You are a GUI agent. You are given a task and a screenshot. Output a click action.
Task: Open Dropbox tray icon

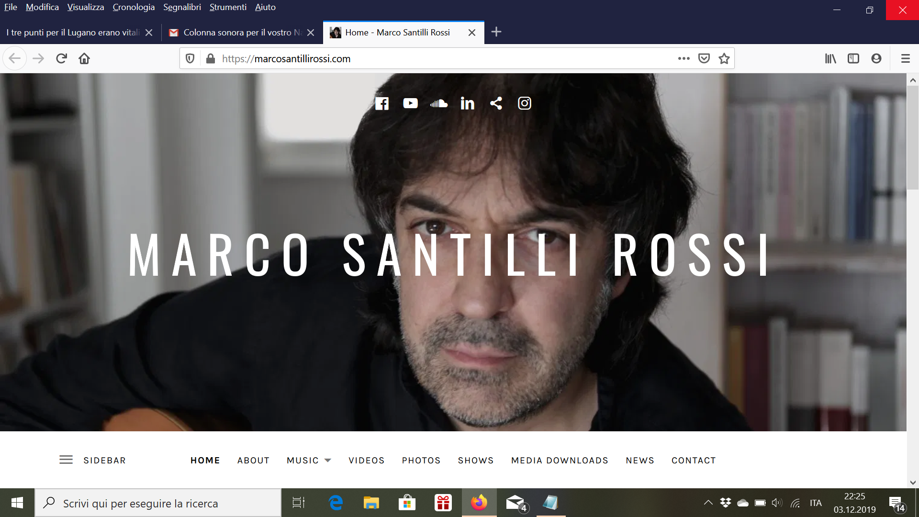[726, 503]
